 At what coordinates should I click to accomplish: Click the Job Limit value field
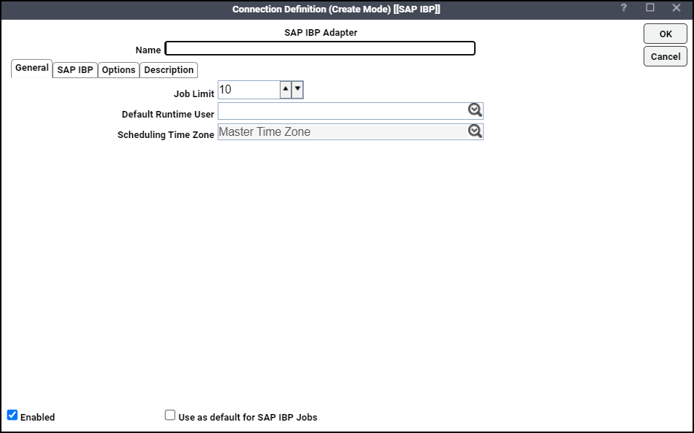click(249, 90)
